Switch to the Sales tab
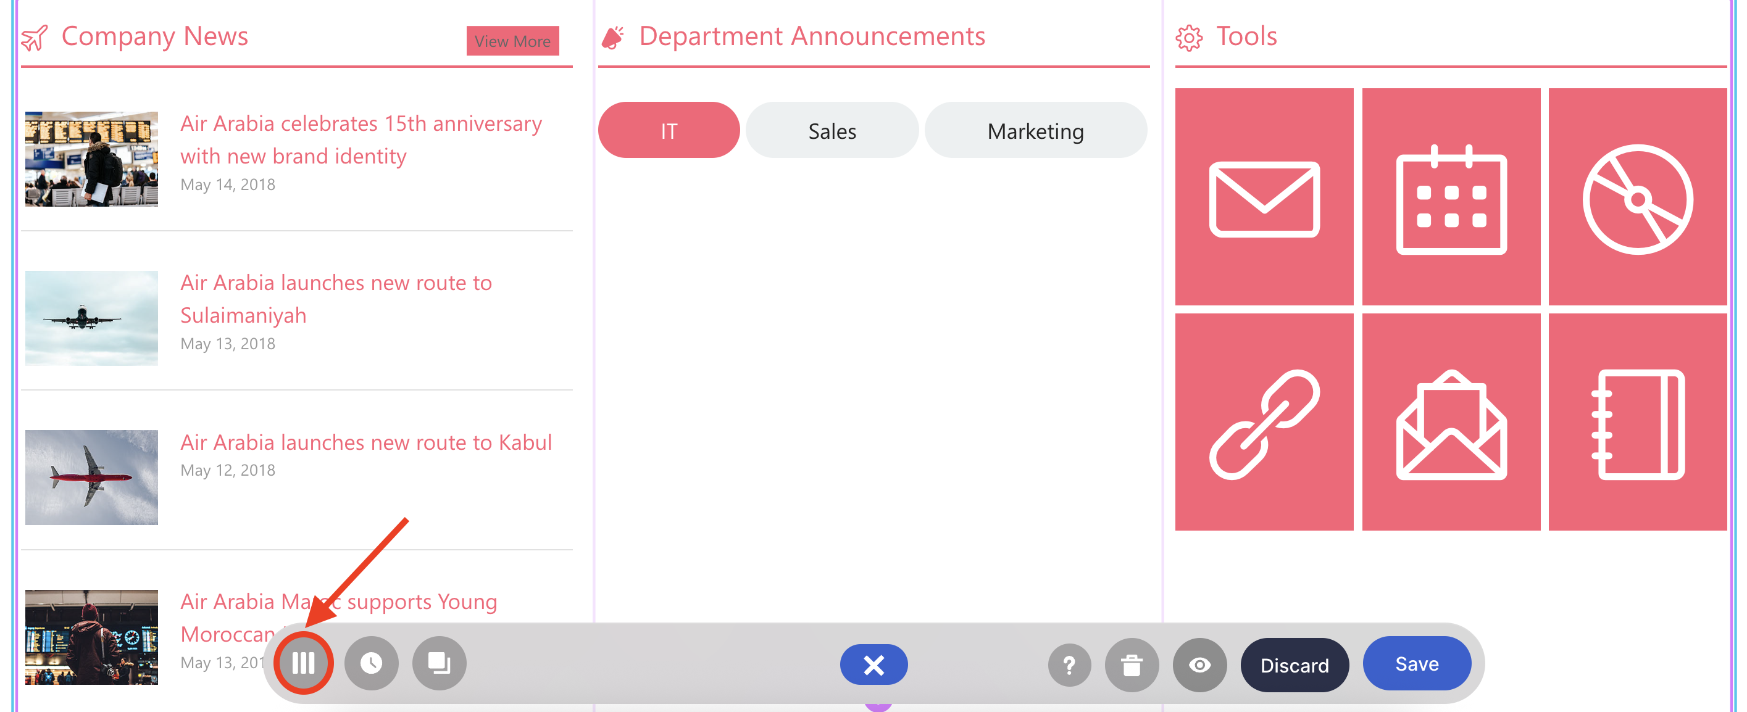The height and width of the screenshot is (712, 1747). 832,131
